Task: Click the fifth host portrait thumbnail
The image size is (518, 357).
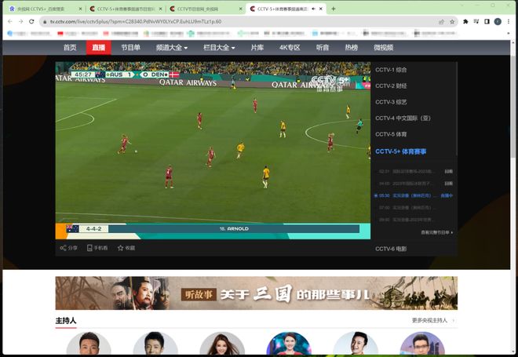Action: pyautogui.click(x=356, y=344)
